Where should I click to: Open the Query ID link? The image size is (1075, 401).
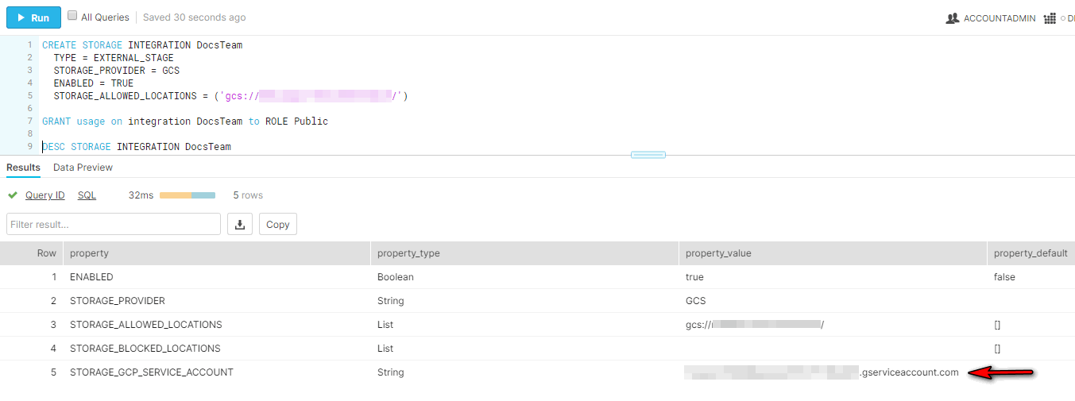pos(45,195)
